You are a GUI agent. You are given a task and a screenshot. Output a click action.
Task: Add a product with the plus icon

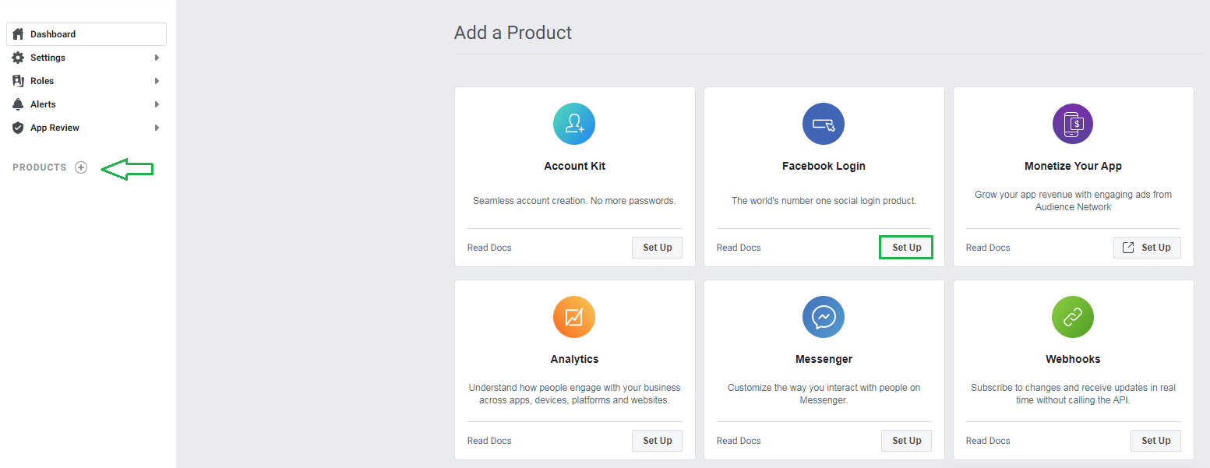click(x=81, y=167)
